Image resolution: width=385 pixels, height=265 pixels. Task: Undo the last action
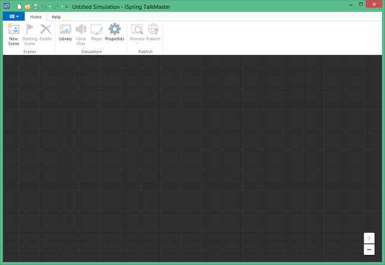(44, 7)
